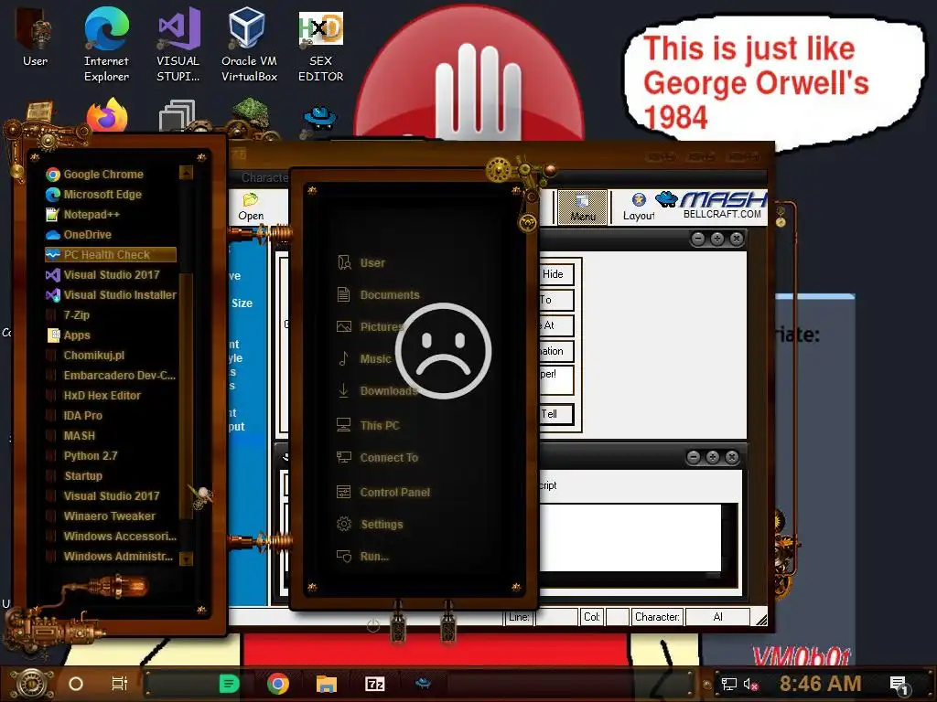
Task: Open the User folder from the start menu
Action: [x=361, y=262]
